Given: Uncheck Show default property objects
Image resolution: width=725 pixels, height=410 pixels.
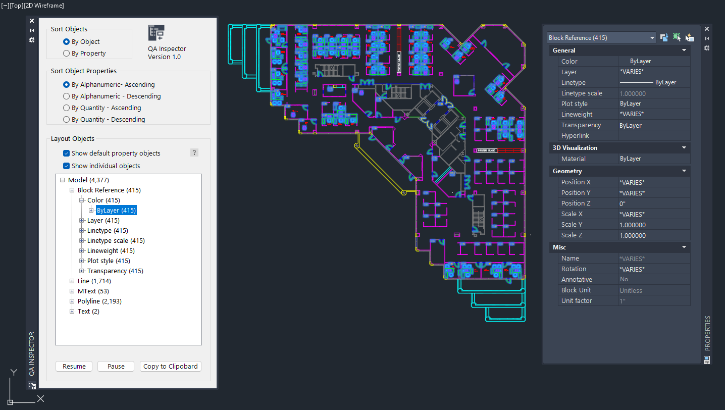Looking at the screenshot, I should (x=66, y=153).
